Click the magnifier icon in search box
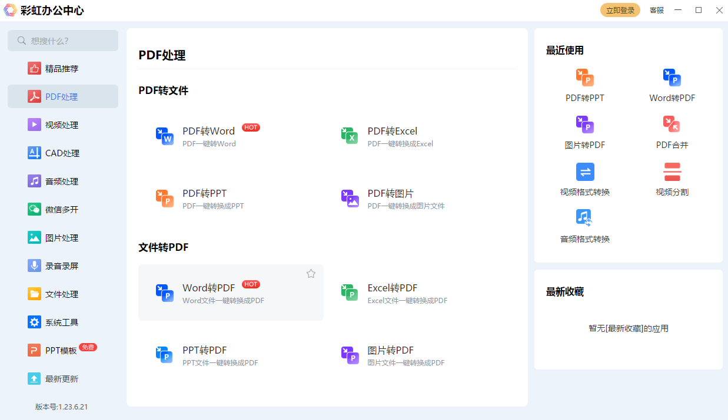The height and width of the screenshot is (420, 728). point(22,41)
